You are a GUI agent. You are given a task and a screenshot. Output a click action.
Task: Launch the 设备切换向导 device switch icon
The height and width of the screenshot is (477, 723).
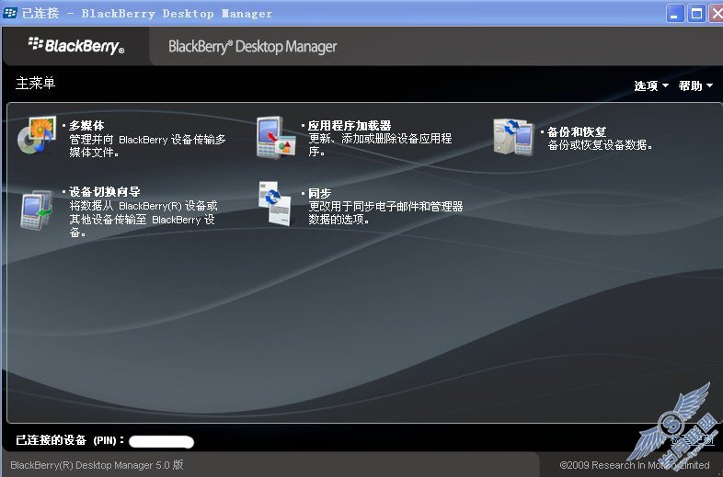[x=37, y=210]
